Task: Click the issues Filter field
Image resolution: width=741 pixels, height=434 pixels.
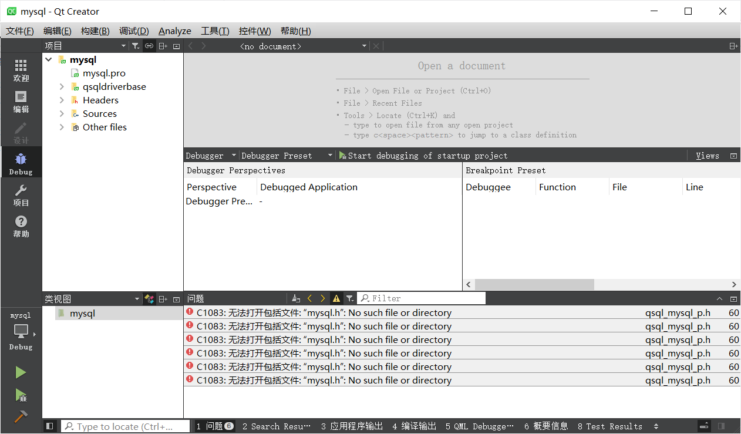Action: tap(422, 298)
